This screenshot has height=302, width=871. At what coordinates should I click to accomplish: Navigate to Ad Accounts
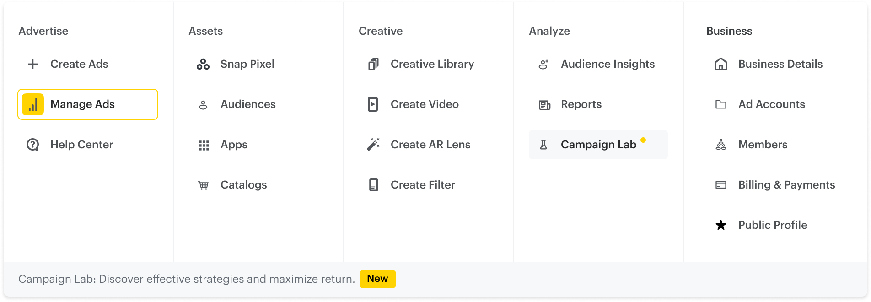771,104
